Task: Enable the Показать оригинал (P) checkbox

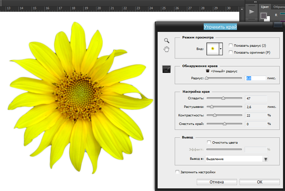Action: (231, 52)
